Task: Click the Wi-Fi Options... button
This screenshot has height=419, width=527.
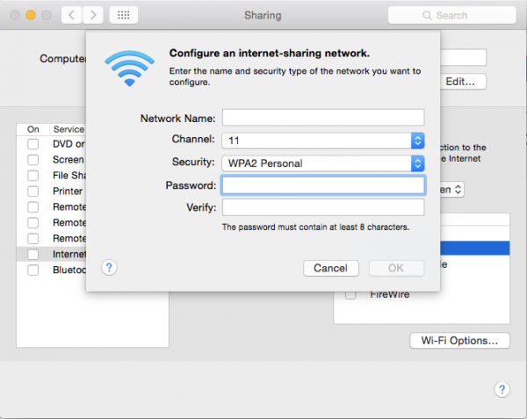Action: click(x=459, y=340)
